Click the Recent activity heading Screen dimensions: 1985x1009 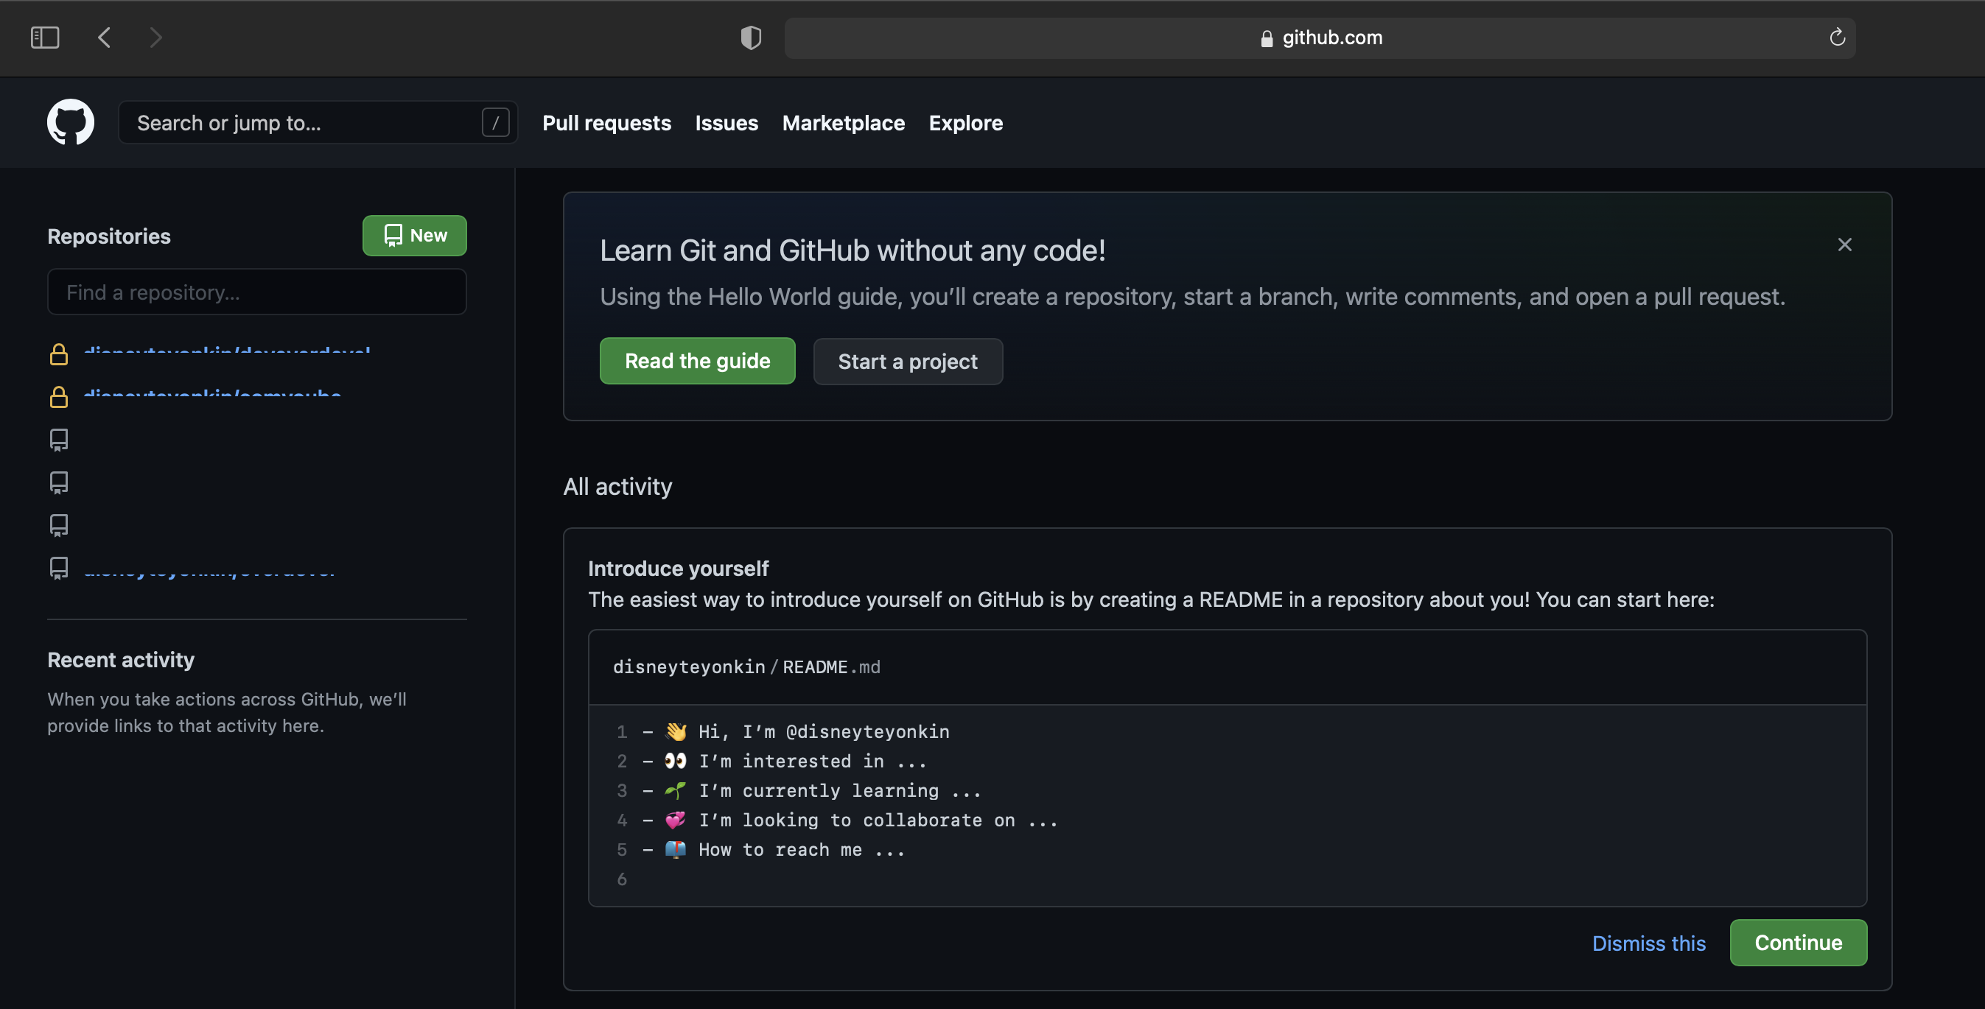click(121, 659)
